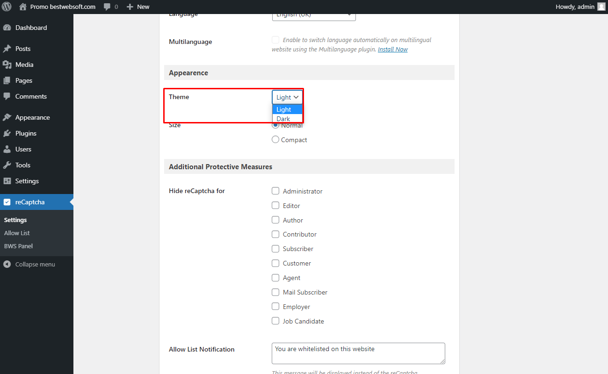Screen dimensions: 608x374
Task: Click the Dashboard gauge icon
Action: [x=7, y=28]
